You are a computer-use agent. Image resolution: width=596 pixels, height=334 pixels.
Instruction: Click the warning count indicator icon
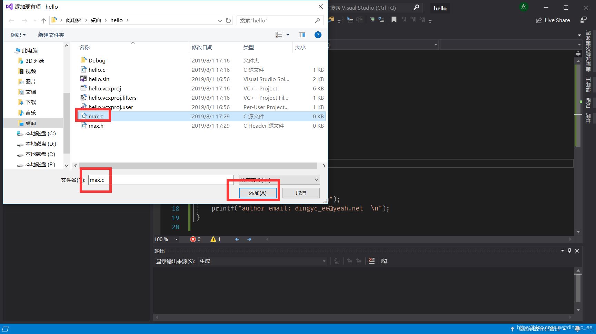tap(213, 239)
